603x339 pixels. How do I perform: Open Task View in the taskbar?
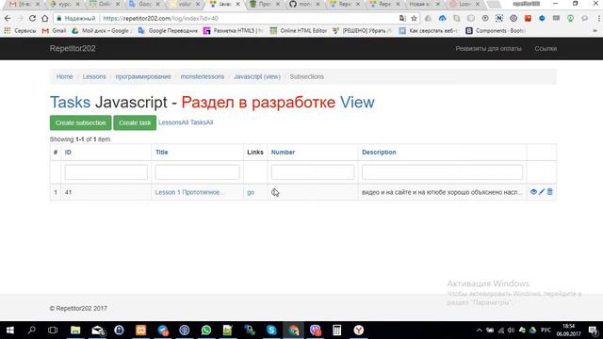pos(53,331)
